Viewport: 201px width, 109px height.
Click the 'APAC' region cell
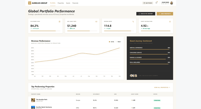77,108
